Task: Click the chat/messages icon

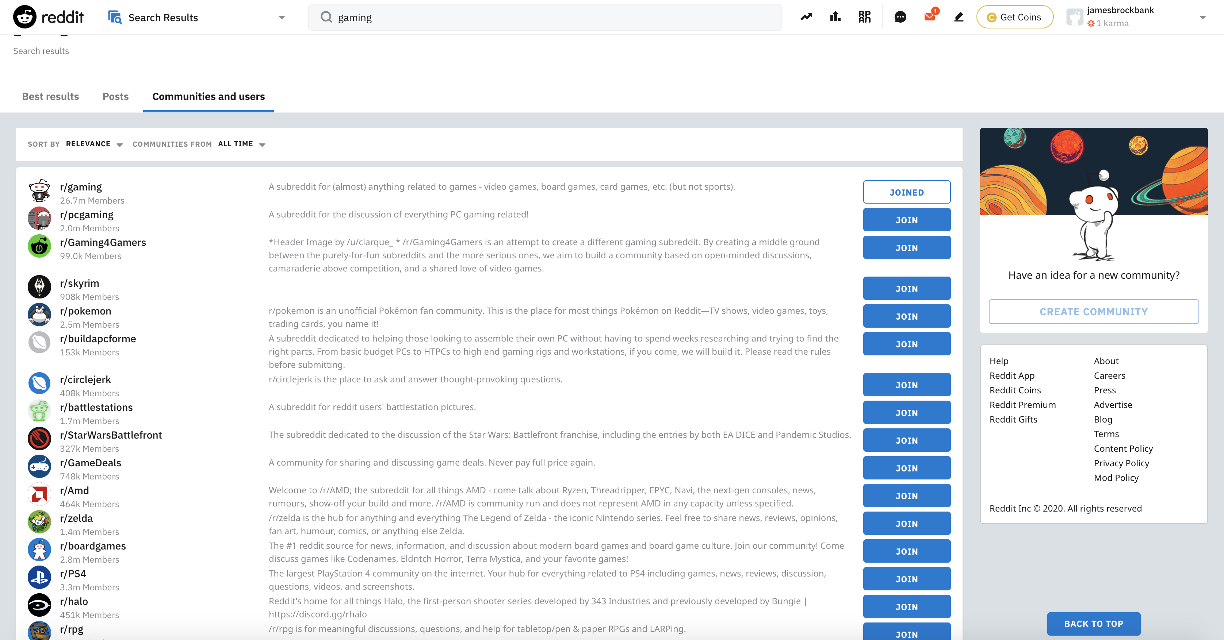Action: 899,16
